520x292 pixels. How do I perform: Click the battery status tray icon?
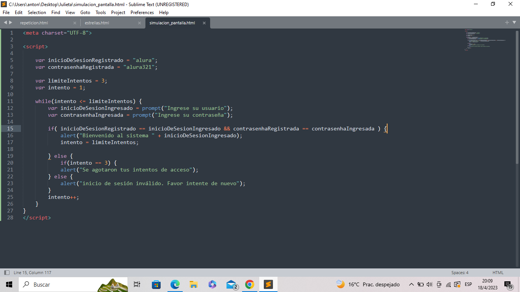[421, 284]
